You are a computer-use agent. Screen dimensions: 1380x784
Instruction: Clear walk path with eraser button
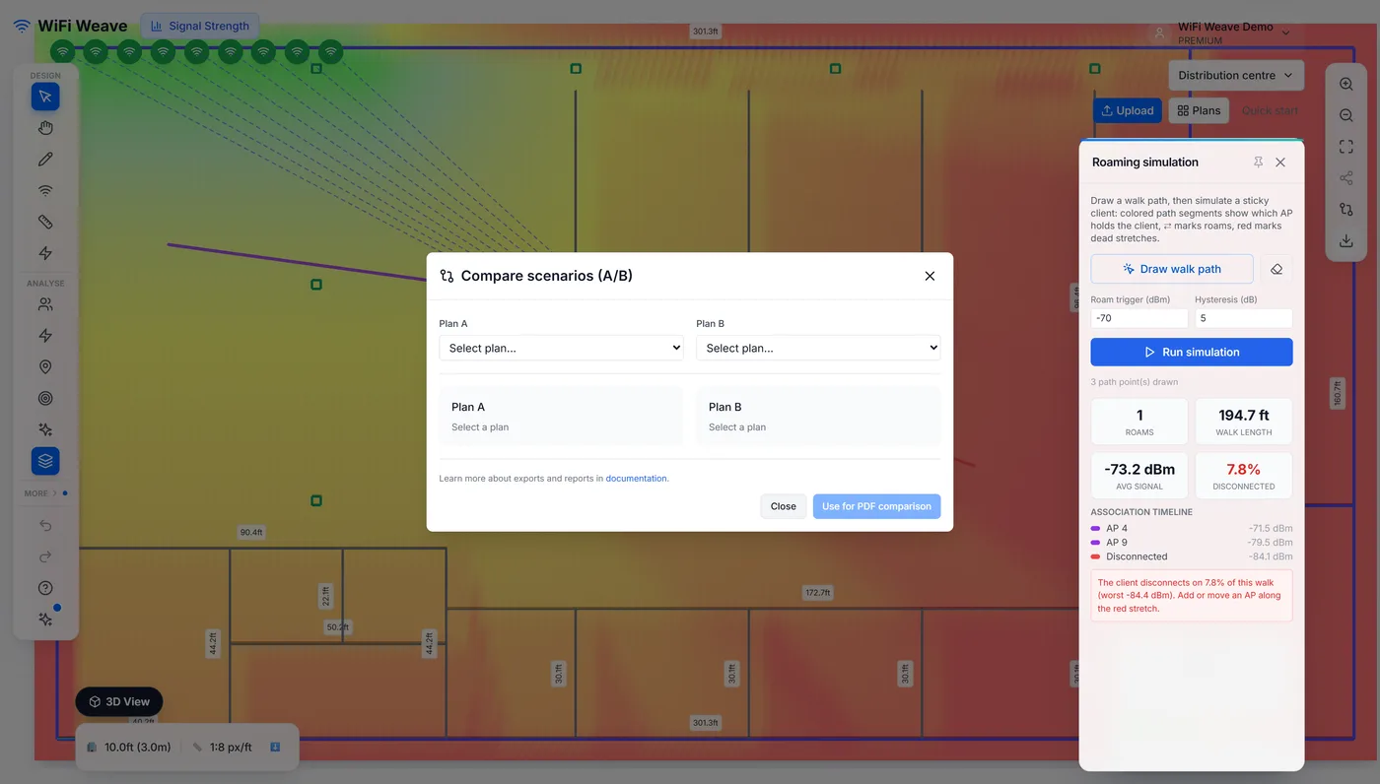[x=1276, y=269]
